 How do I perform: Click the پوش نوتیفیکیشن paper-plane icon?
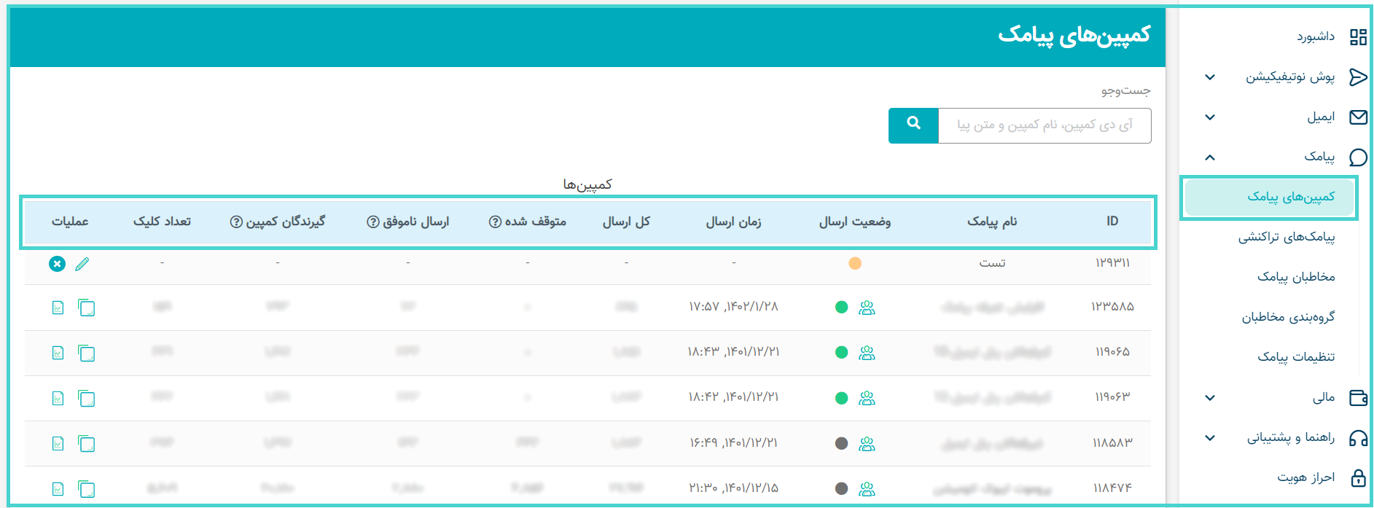pyautogui.click(x=1358, y=77)
